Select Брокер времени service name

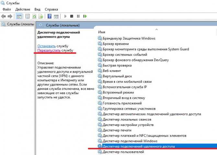[116, 44]
